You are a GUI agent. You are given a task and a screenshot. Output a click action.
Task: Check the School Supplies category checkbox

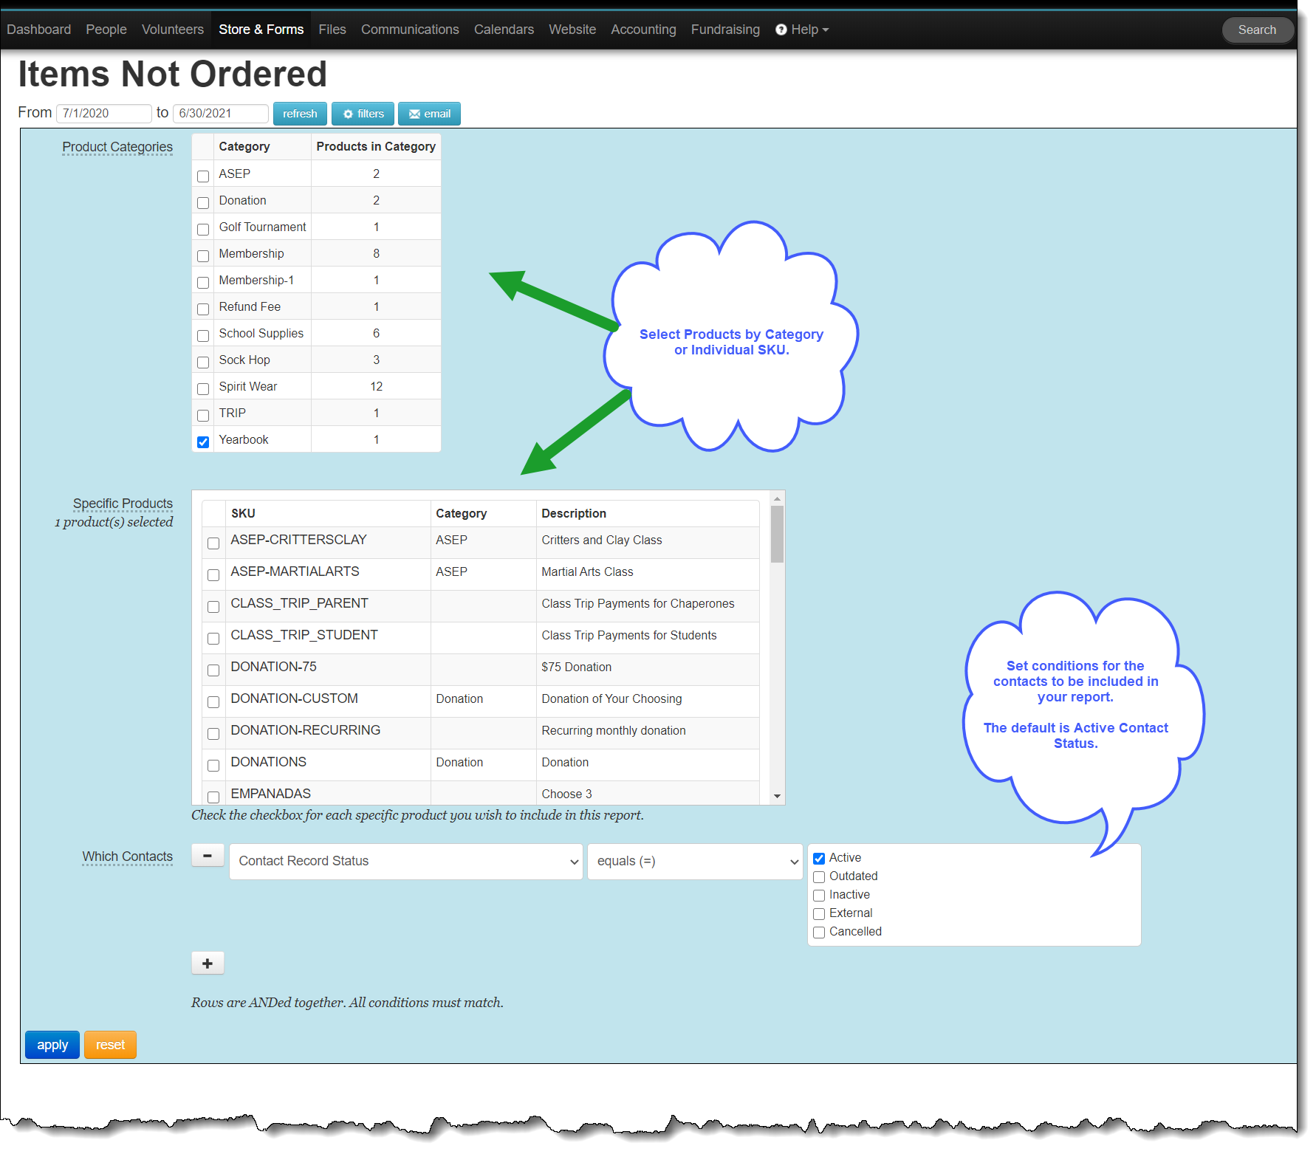click(x=203, y=336)
